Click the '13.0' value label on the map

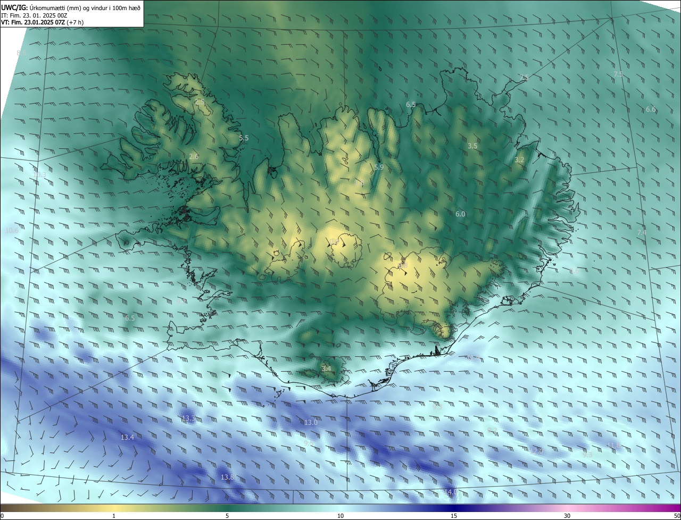[x=311, y=422]
